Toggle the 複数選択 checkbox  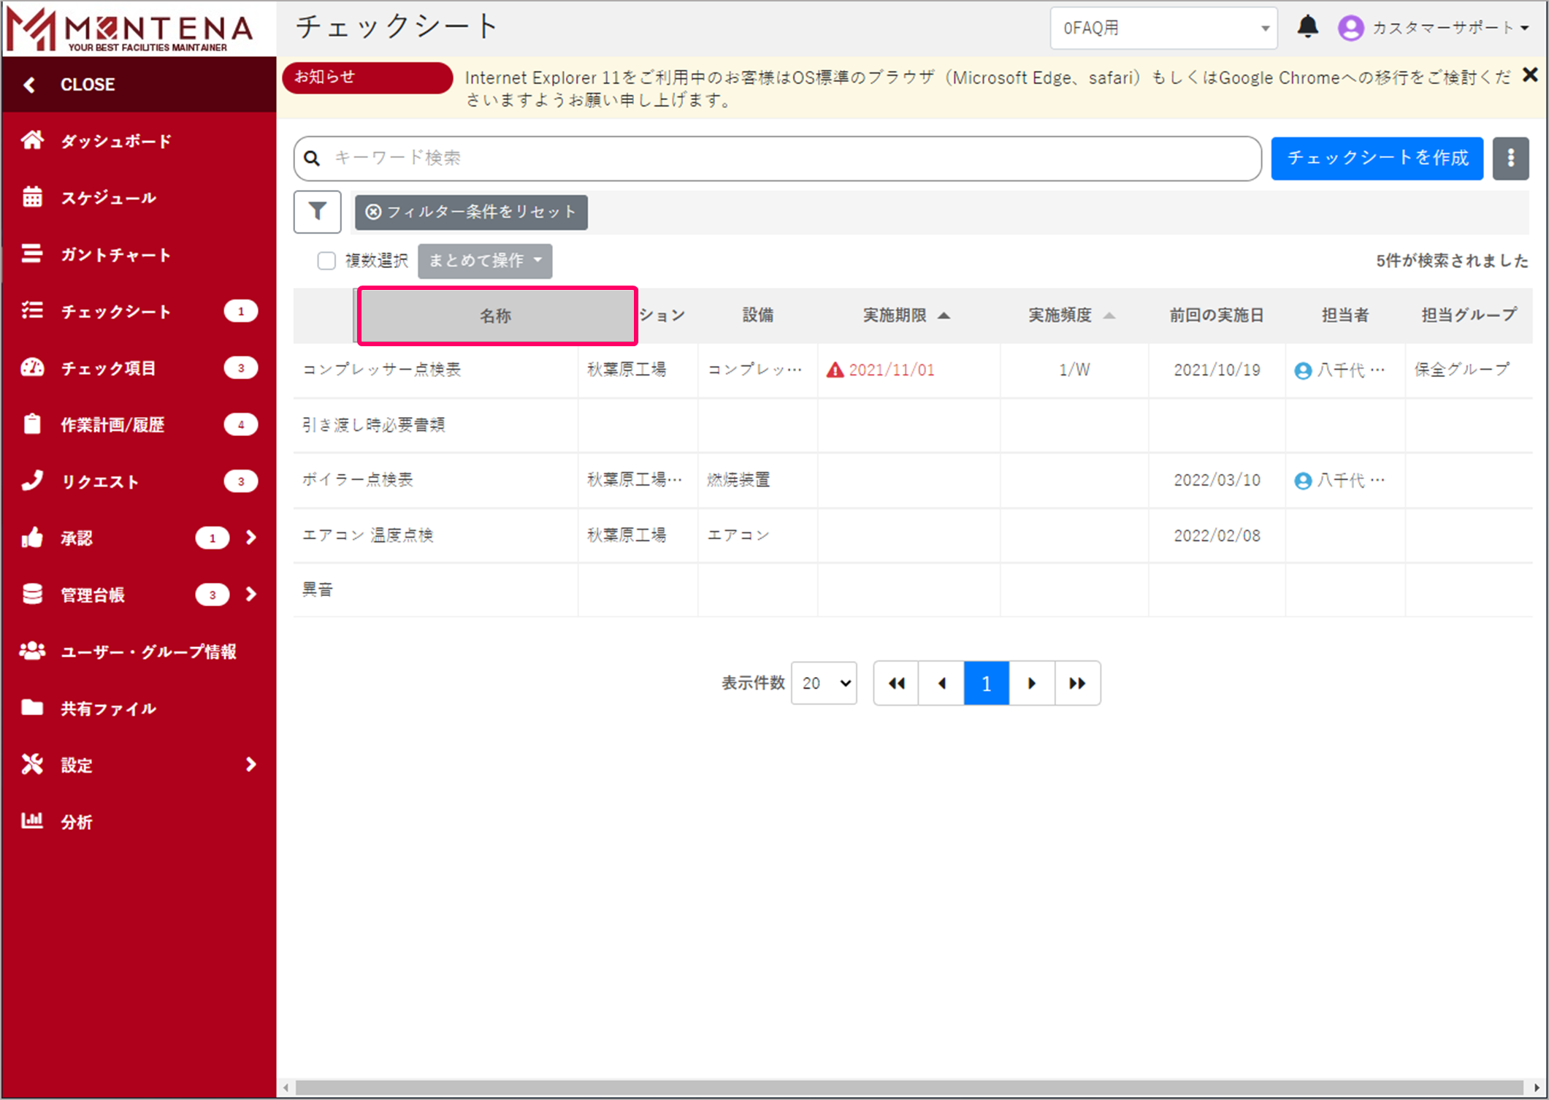(326, 261)
